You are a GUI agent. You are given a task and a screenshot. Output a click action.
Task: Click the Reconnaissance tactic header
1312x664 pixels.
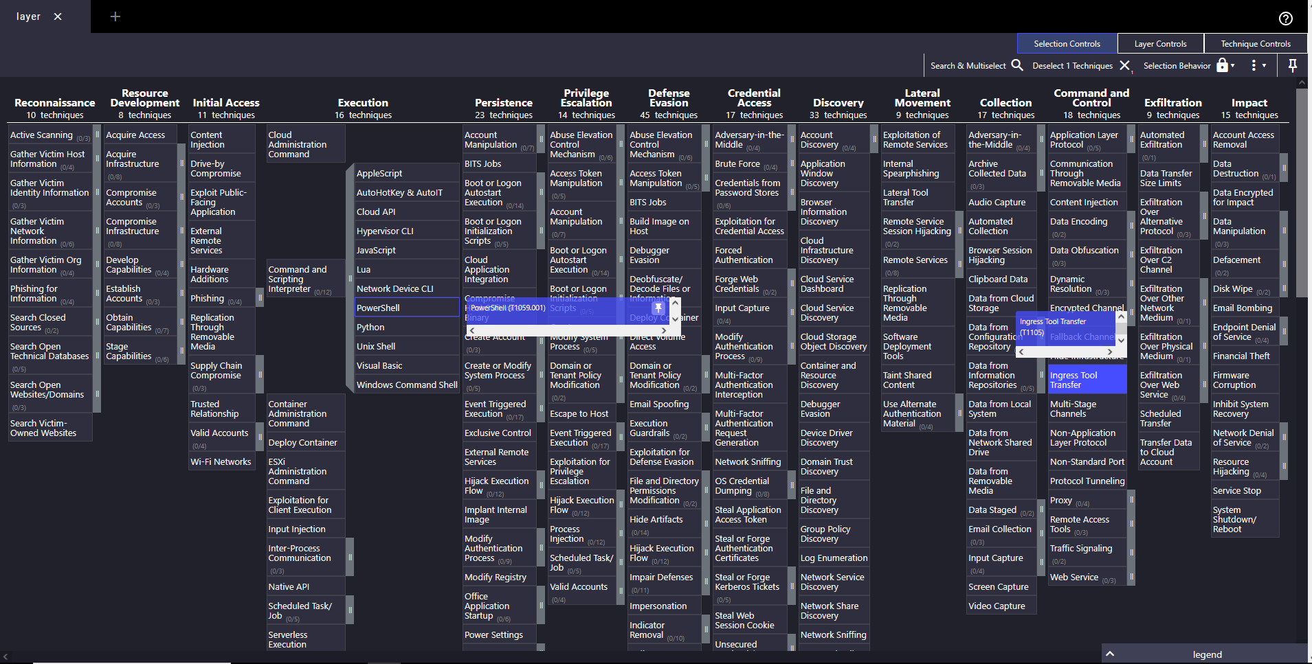point(55,102)
